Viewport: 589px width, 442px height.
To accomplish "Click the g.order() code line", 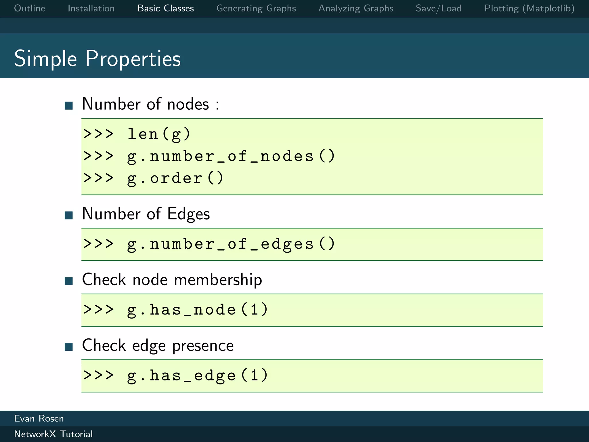I will (153, 178).
